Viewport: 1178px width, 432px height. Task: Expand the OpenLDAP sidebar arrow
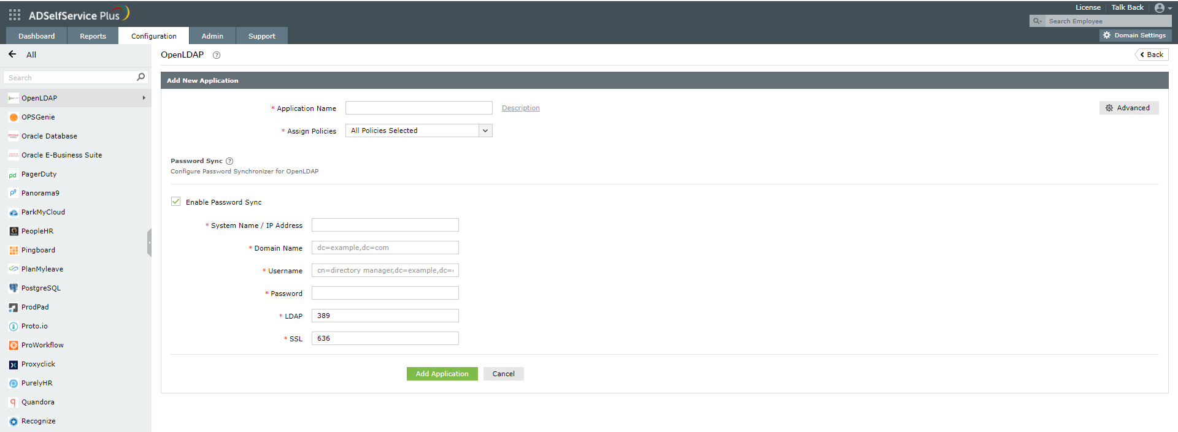[144, 98]
